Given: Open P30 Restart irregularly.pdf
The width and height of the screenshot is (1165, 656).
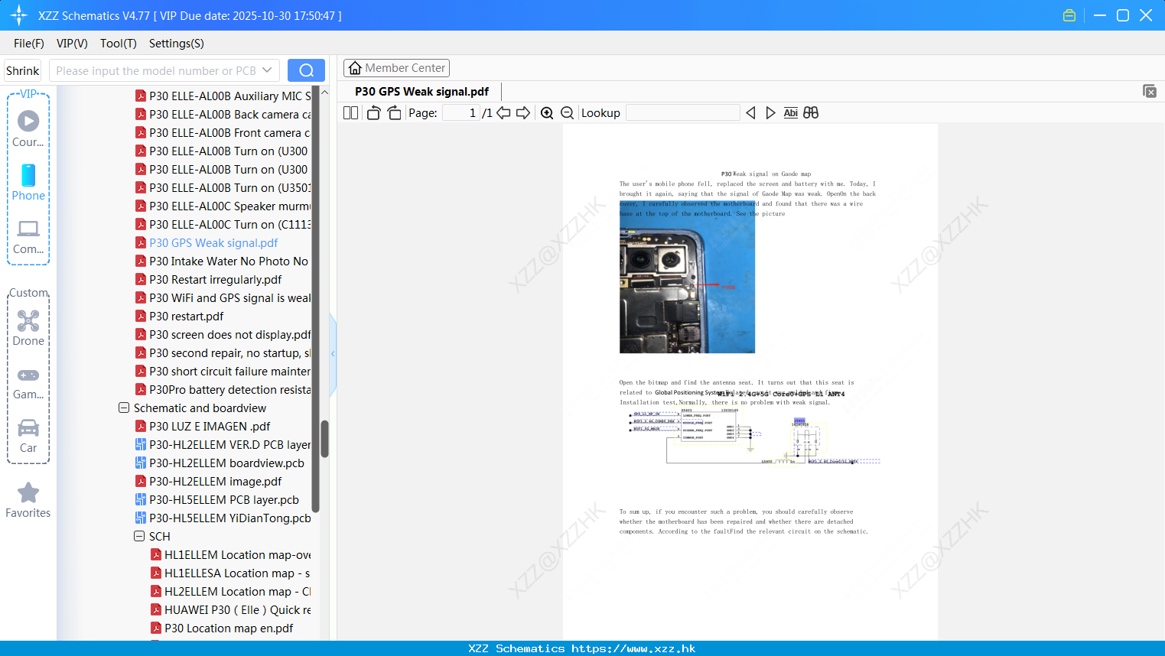Looking at the screenshot, I should [209, 280].
